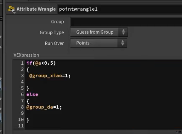Image resolution: width=182 pixels, height=134 pixels.
Task: Click the Group parameter label
Action: [x=57, y=22]
